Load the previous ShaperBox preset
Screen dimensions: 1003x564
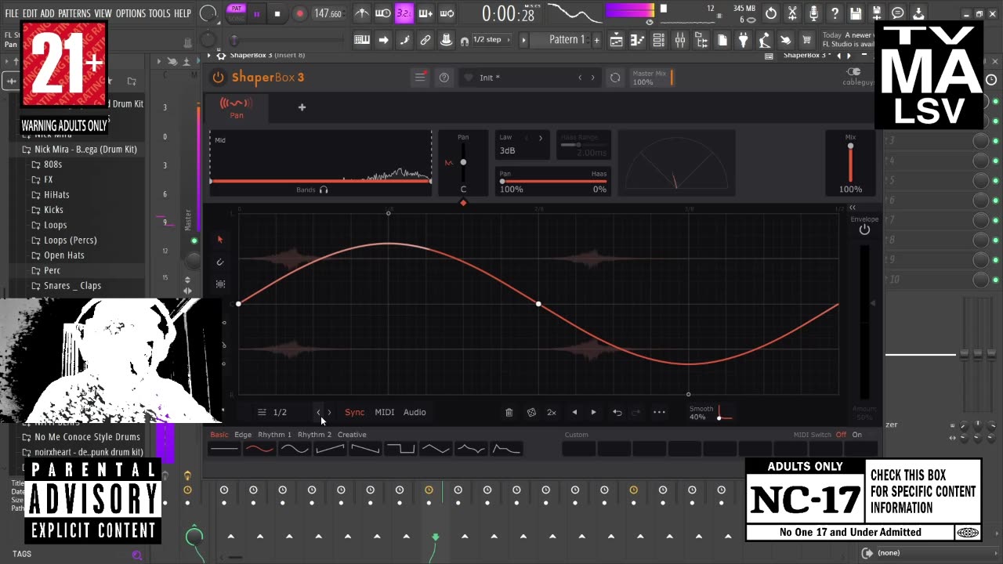click(x=580, y=78)
